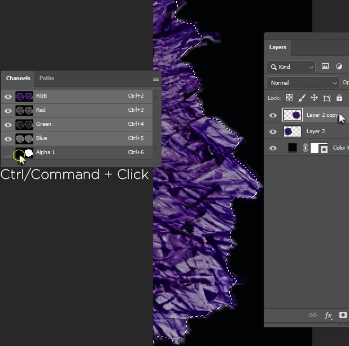Open the Kind filter dropdown
The image size is (349, 346).
pos(291,67)
